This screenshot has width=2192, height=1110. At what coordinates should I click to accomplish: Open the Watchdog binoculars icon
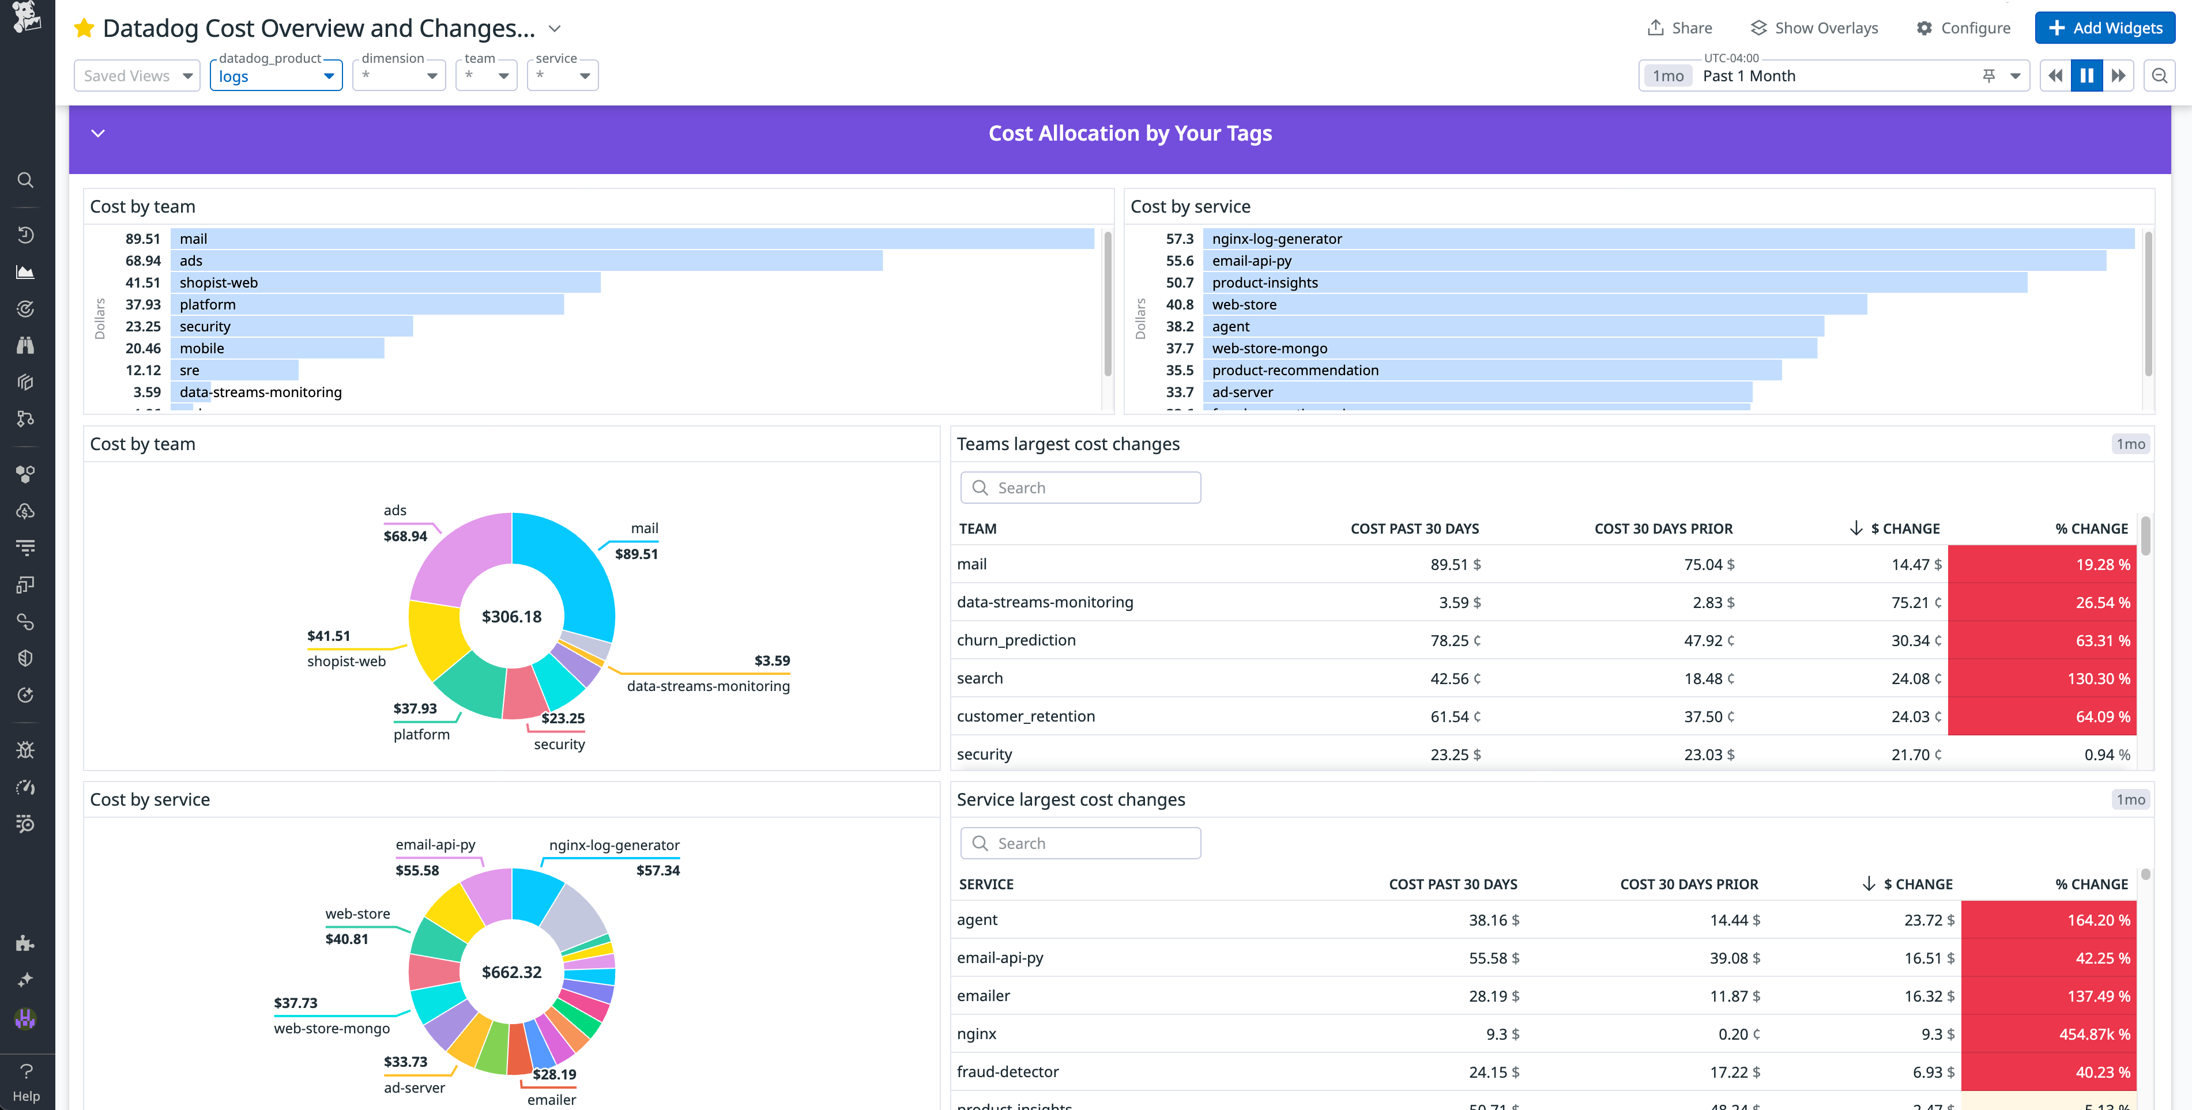click(25, 346)
